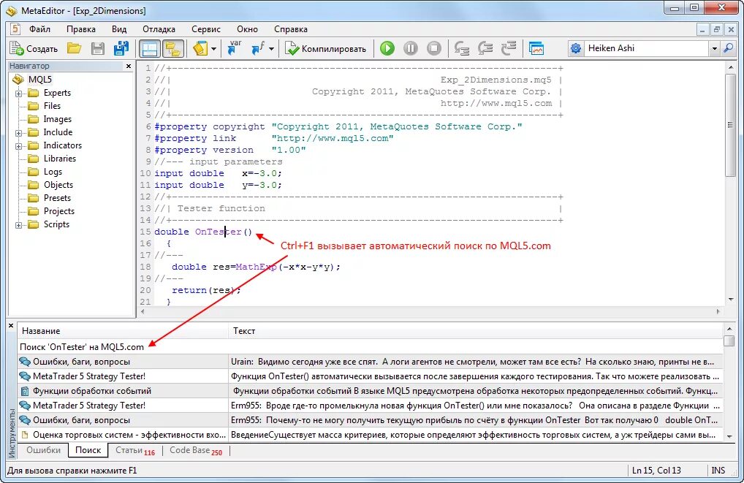Click the MQL Wizard icon
Screen dimensions: 744x483
click(x=200, y=48)
